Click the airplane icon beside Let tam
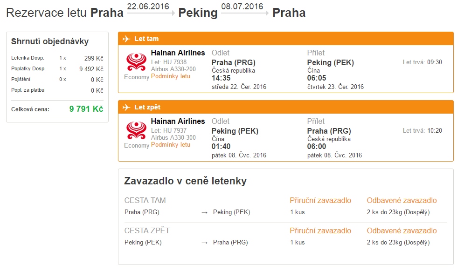Viewport: 457px width, 271px height. click(126, 39)
